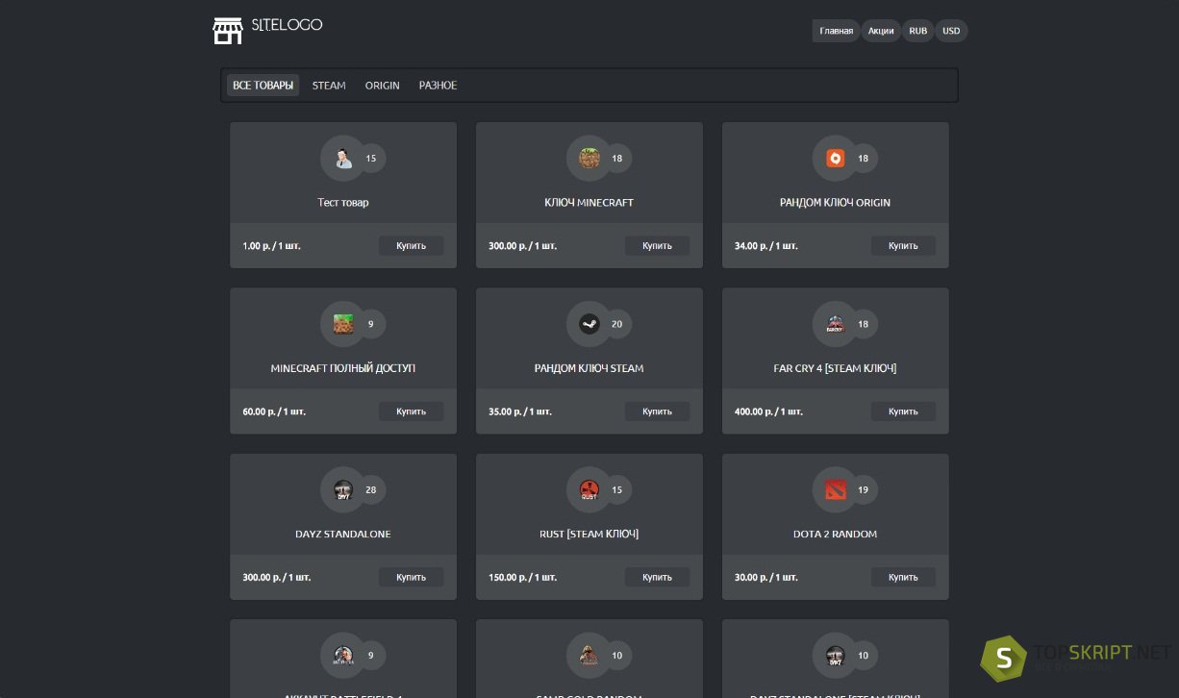The image size is (1179, 698).
Task: Open the MINECRAFT ПОЛНЫЙ ДОСТУП title
Action: [343, 368]
